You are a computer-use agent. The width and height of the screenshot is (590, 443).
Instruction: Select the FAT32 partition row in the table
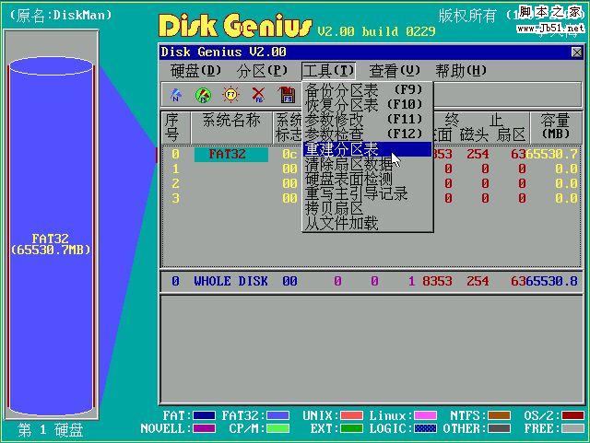tap(230, 154)
